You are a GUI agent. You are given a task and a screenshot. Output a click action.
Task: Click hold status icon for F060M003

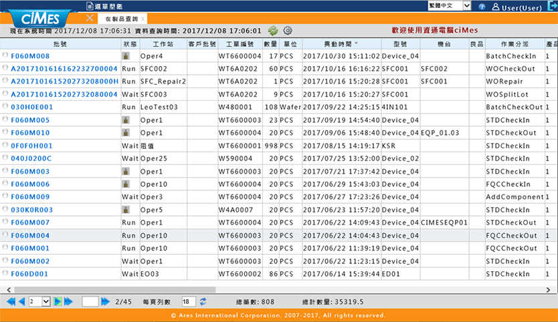click(126, 171)
